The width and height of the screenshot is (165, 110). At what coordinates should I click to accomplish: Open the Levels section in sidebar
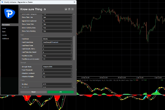[x=4, y=35]
